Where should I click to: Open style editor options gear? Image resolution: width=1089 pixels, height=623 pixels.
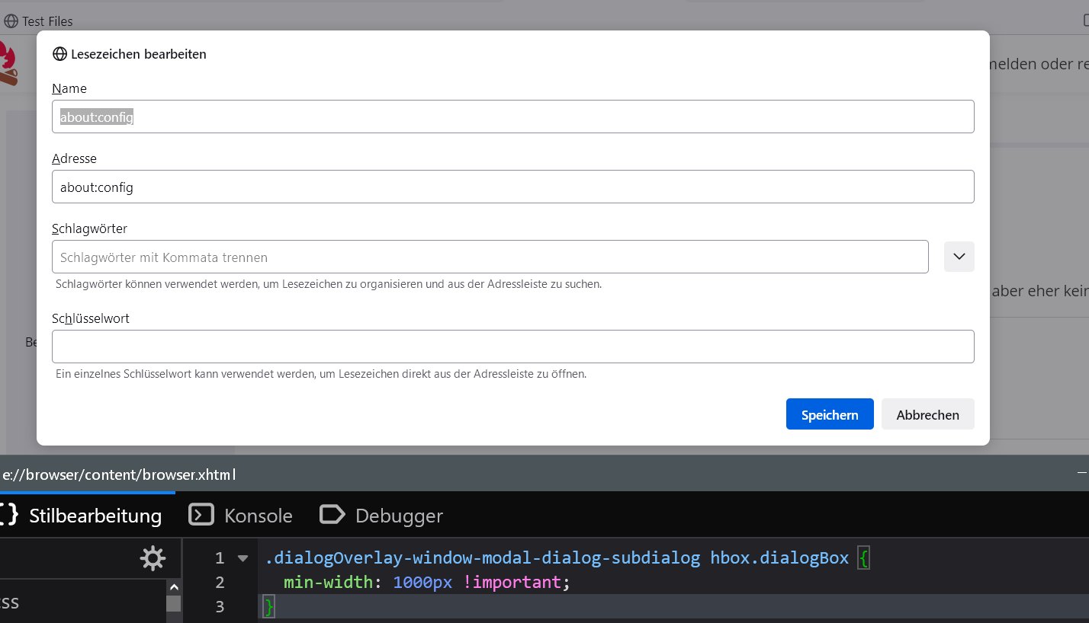[153, 558]
